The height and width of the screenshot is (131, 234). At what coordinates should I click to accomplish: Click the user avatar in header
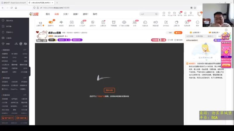pos(199,14)
